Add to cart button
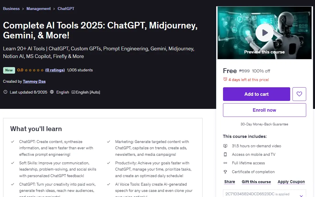 (256, 94)
